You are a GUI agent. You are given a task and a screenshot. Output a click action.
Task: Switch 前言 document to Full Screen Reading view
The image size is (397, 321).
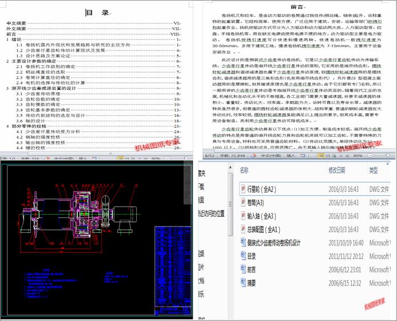click(x=328, y=156)
